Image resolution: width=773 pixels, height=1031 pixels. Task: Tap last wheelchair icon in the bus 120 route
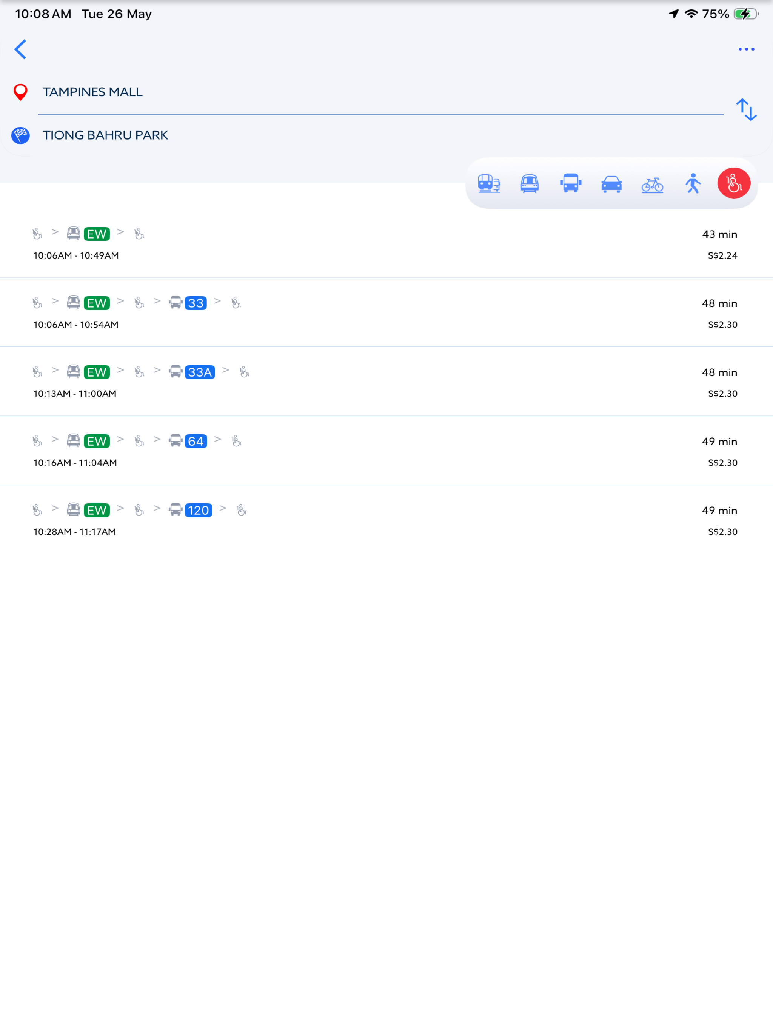pos(242,510)
